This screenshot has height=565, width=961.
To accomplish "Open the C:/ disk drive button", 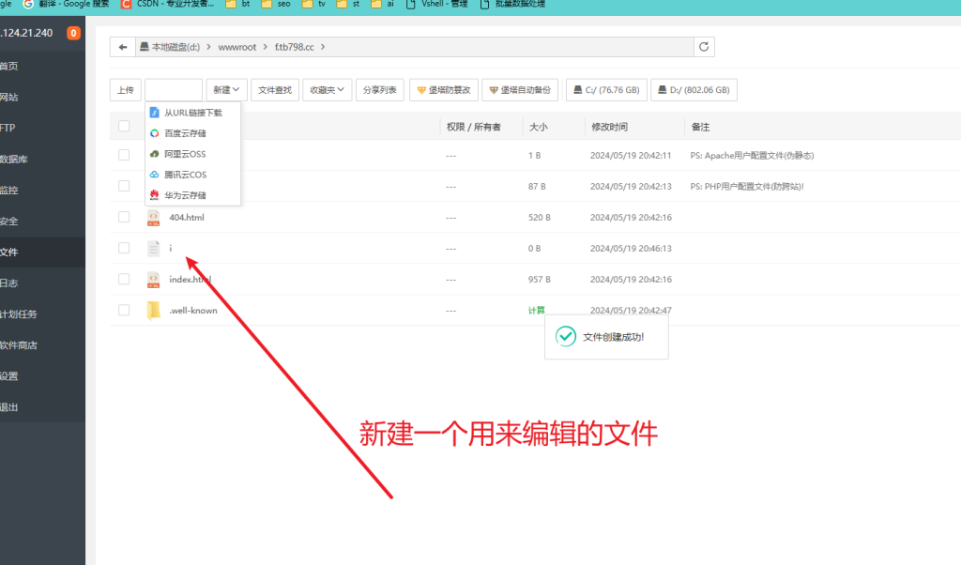I will [605, 90].
